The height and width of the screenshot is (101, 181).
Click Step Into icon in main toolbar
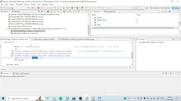click(44, 8)
